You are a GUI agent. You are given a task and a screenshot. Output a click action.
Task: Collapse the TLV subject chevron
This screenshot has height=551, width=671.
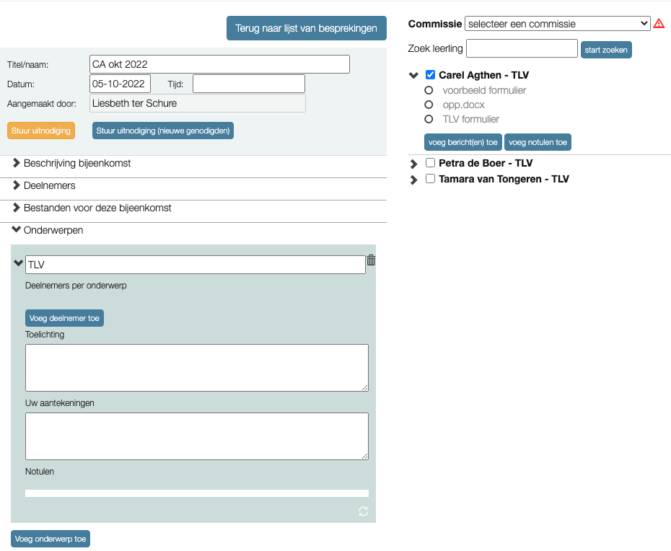(19, 264)
